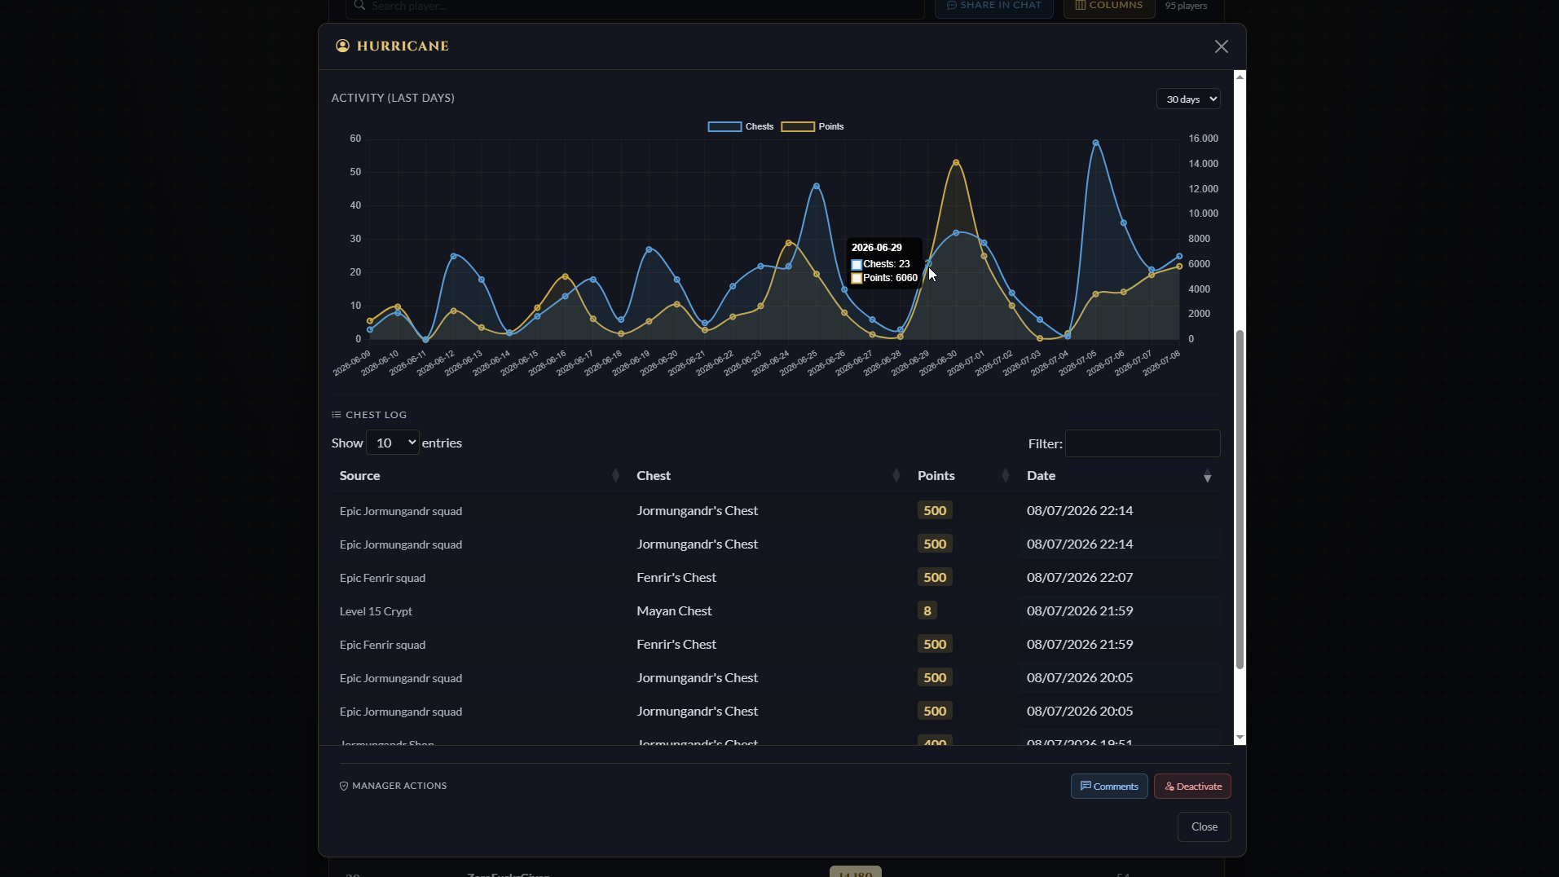
Task: Open the Comments for this player
Action: point(1109,787)
